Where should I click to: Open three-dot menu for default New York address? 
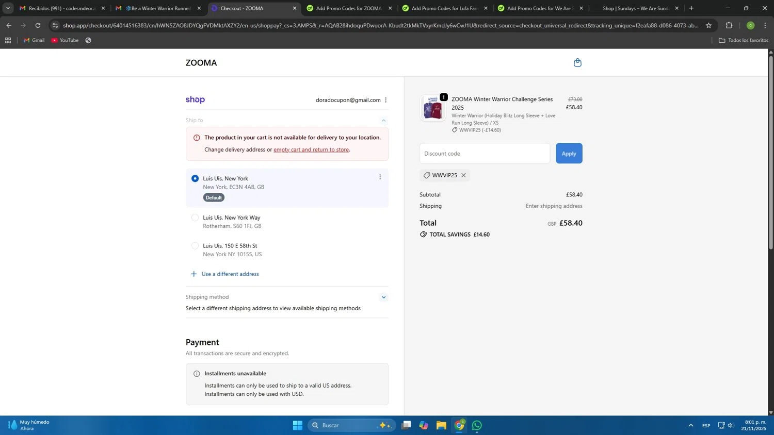tap(380, 177)
